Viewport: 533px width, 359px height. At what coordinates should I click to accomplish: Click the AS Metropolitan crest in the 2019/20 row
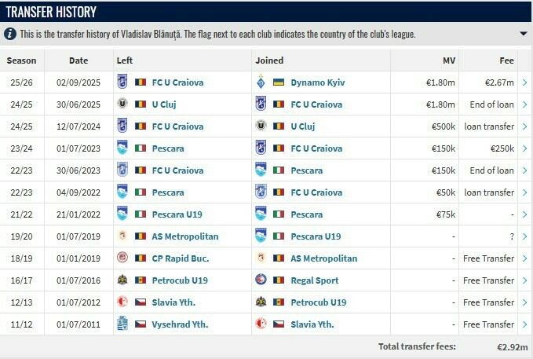[122, 236]
